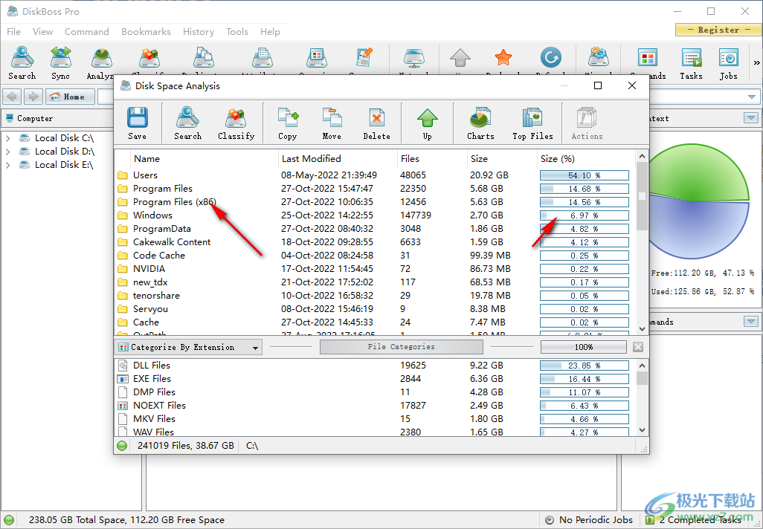Close the file categories pane

[x=638, y=347]
